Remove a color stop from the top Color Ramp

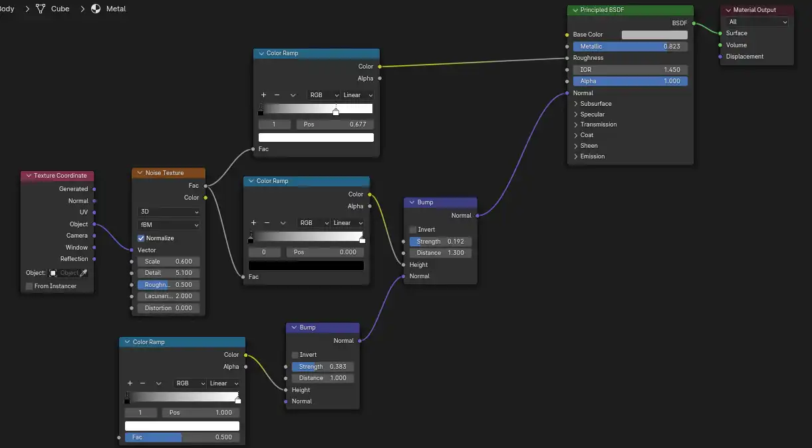click(277, 95)
